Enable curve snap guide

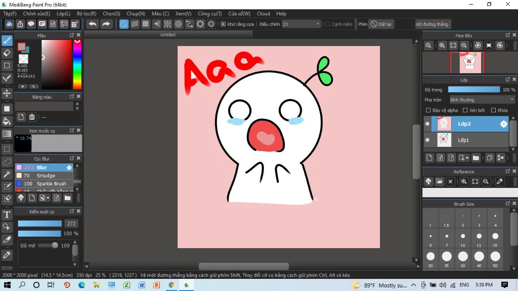[189, 24]
